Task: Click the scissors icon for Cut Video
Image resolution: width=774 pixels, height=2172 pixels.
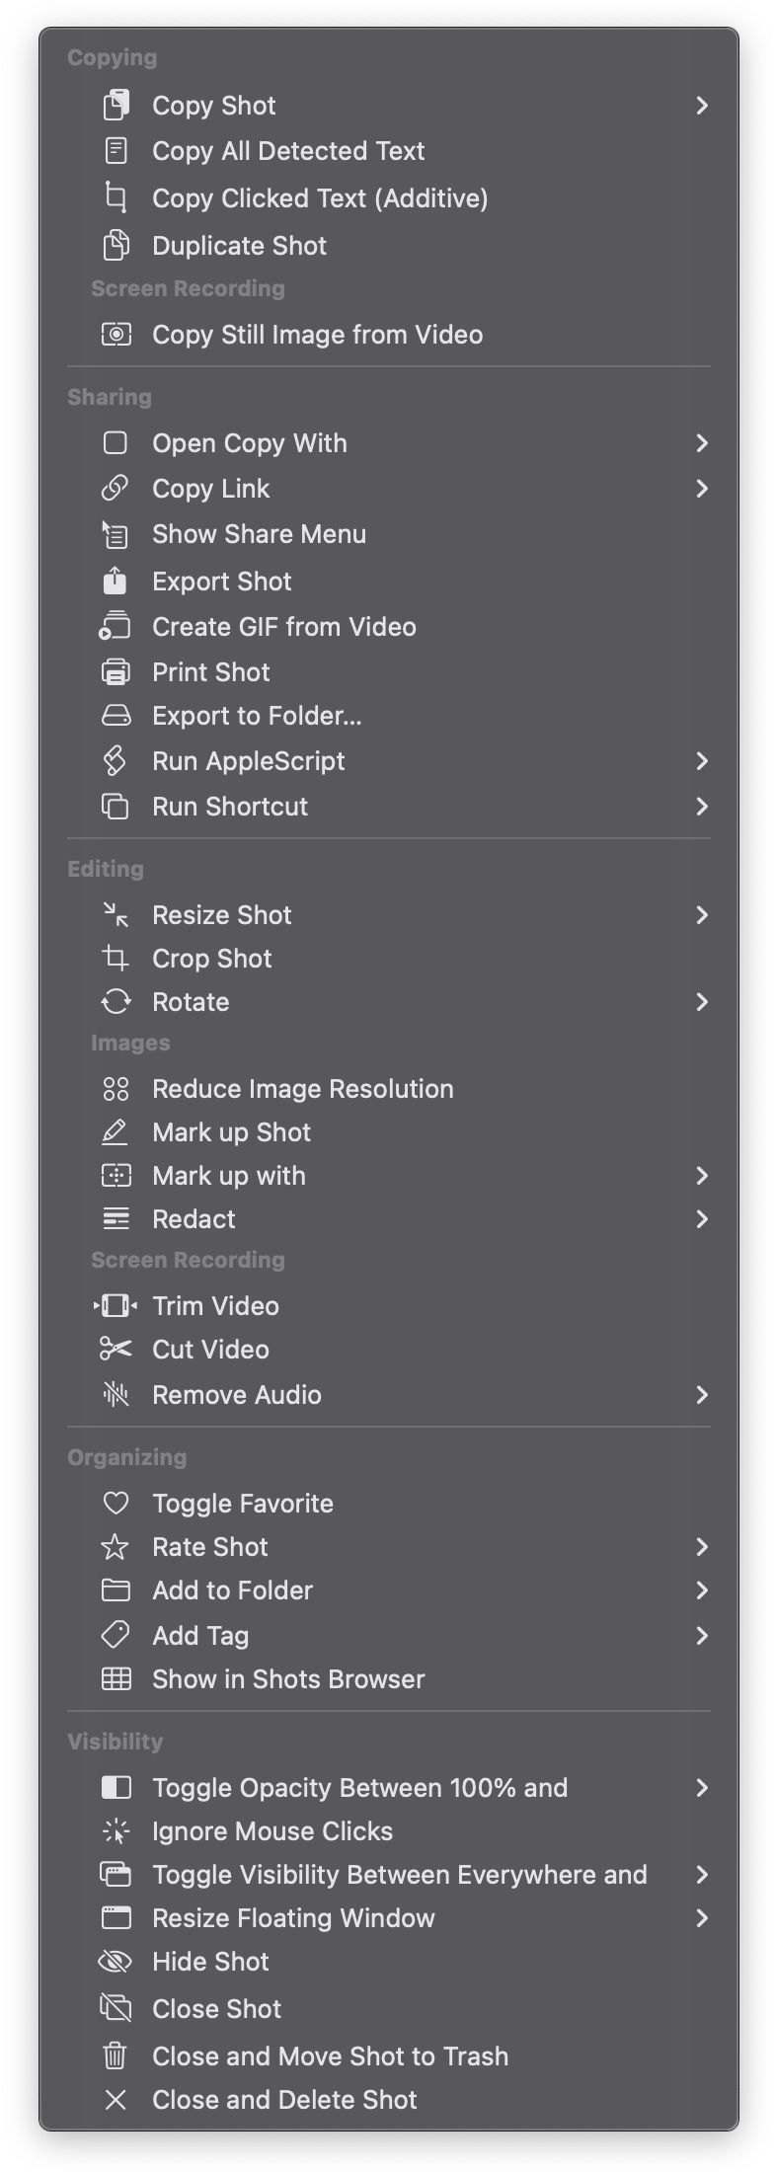Action: point(116,1349)
